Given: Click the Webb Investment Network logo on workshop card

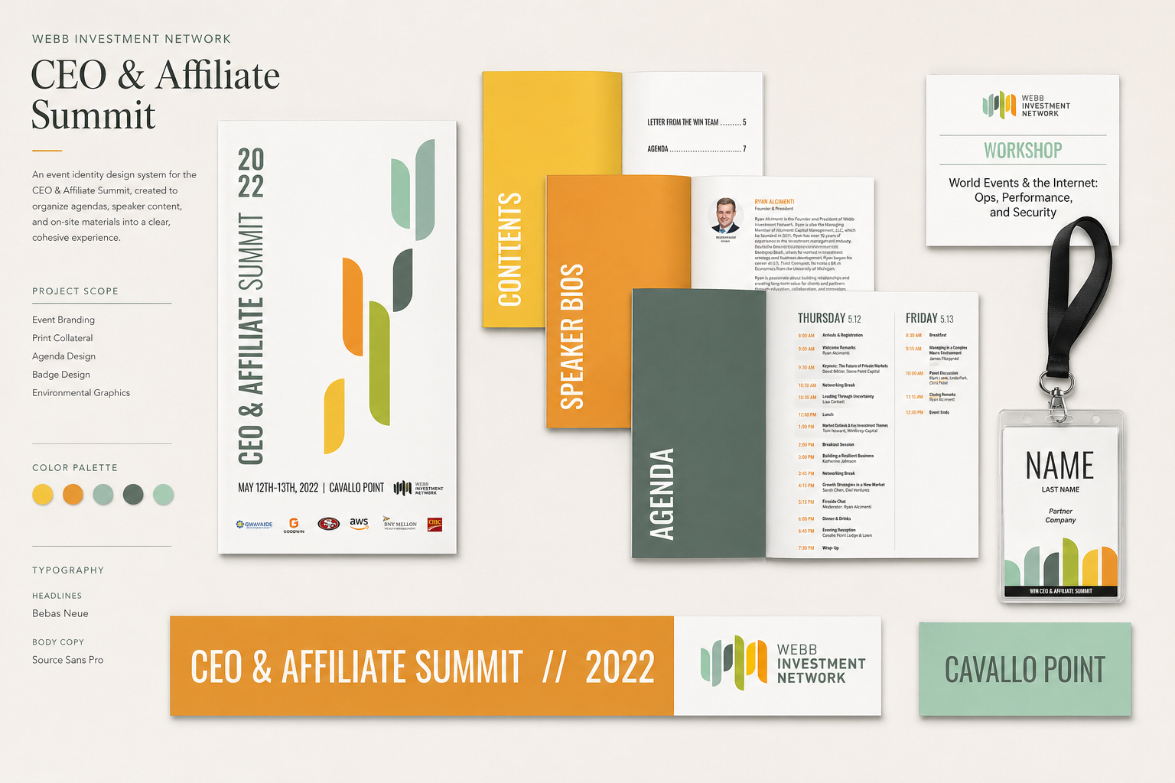Looking at the screenshot, I should tap(1026, 106).
